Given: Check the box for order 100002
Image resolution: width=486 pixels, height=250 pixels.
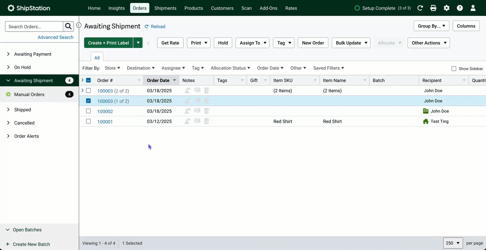Looking at the screenshot, I should (x=88, y=111).
